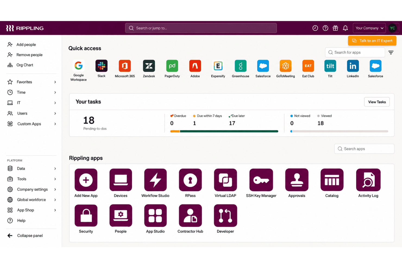Open the Devices app tile

pyautogui.click(x=121, y=180)
